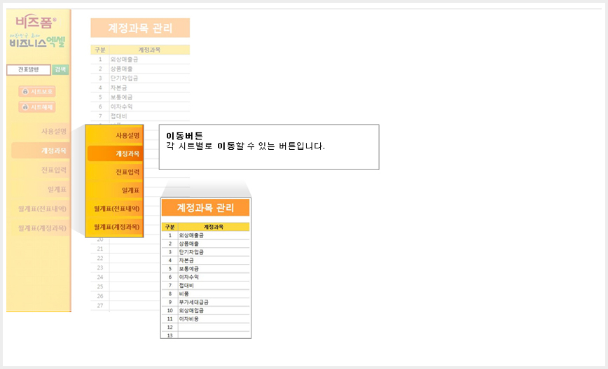Click the green 검색 button
Viewport: 608px width, 369px height.
[x=60, y=70]
